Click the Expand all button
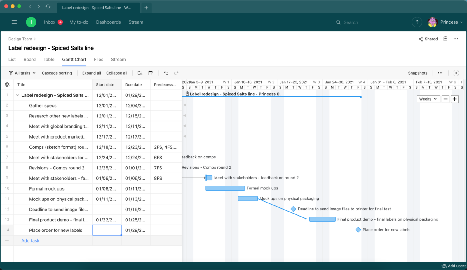The image size is (467, 270). (91, 73)
